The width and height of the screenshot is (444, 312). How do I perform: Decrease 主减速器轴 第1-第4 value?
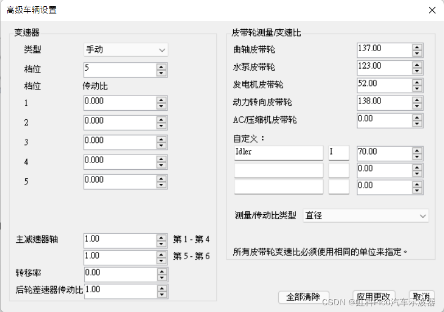161,244
